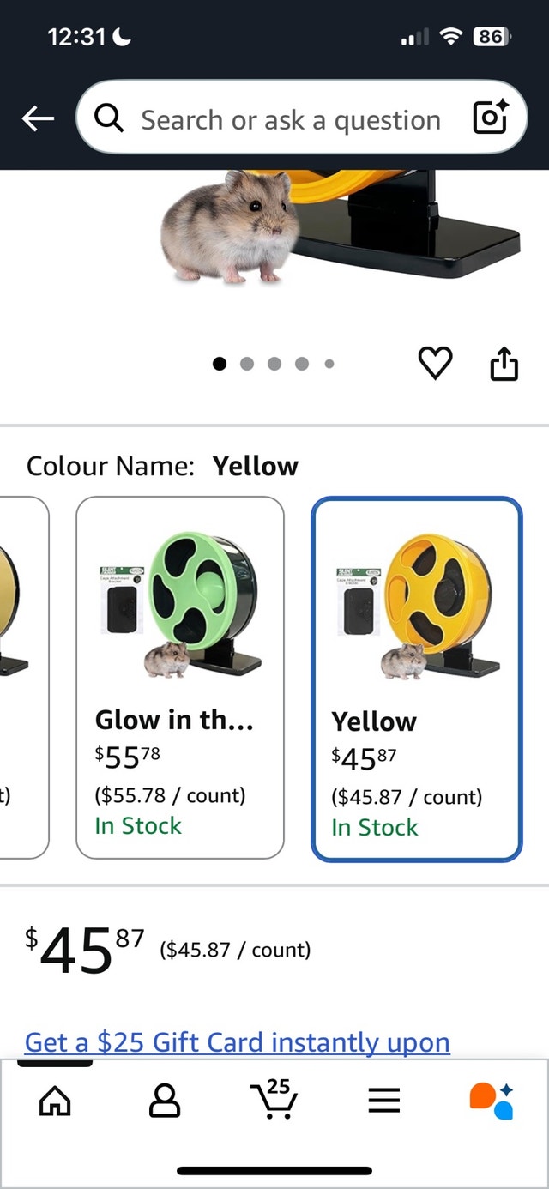Jump to the third image dot
The width and height of the screenshot is (549, 1189).
pos(274,364)
